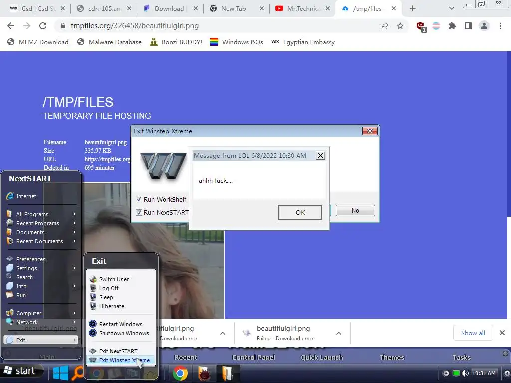Viewport: 511px width, 383px height.
Task: Select Sleep in Exit menu
Action: click(121, 297)
